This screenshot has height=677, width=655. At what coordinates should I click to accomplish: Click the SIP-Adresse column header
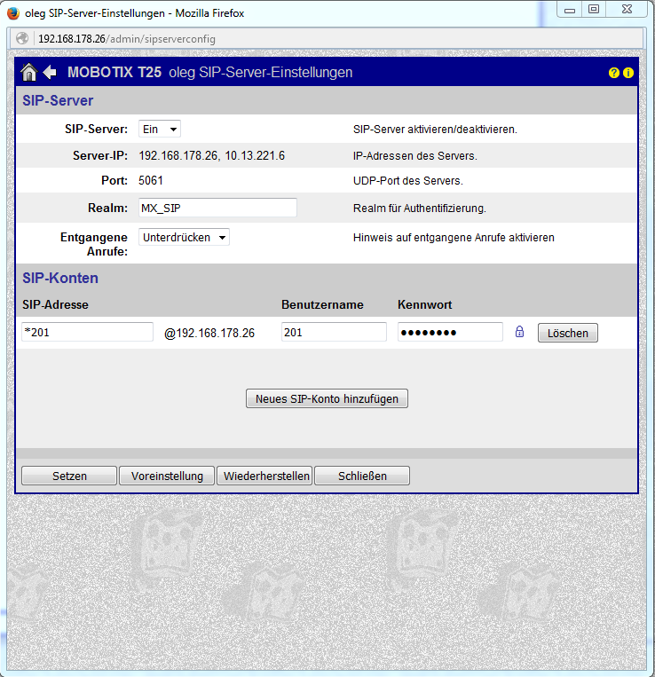(x=55, y=305)
